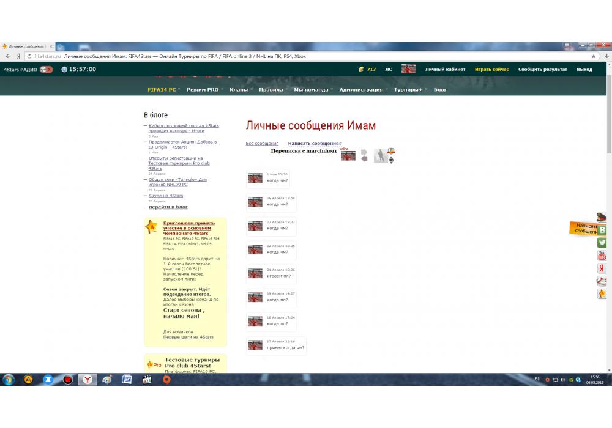This screenshot has height=428, width=612.
Task: Toggle the 4Stars radio player switch
Action: (x=46, y=70)
